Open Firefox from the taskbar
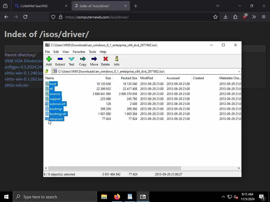The height and width of the screenshot is (202, 270). pos(117,197)
